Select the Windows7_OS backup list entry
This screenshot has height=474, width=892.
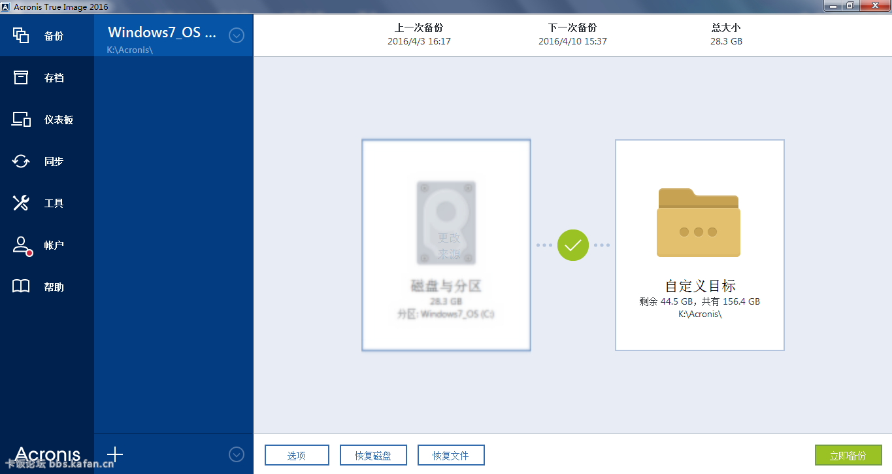pos(174,35)
